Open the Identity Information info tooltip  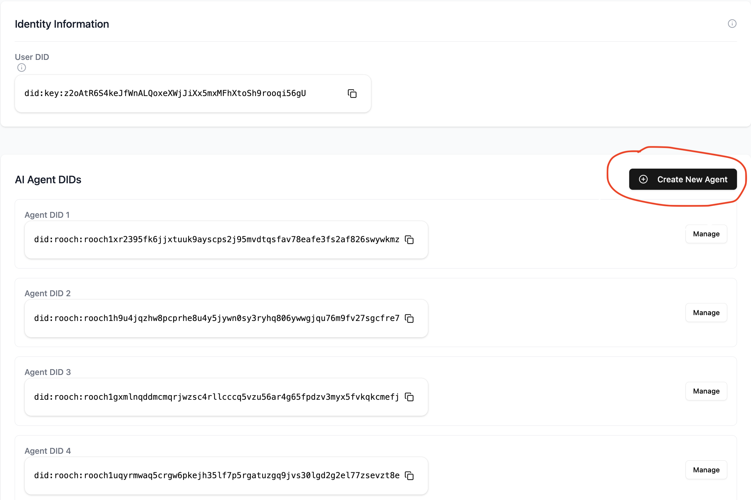coord(732,23)
